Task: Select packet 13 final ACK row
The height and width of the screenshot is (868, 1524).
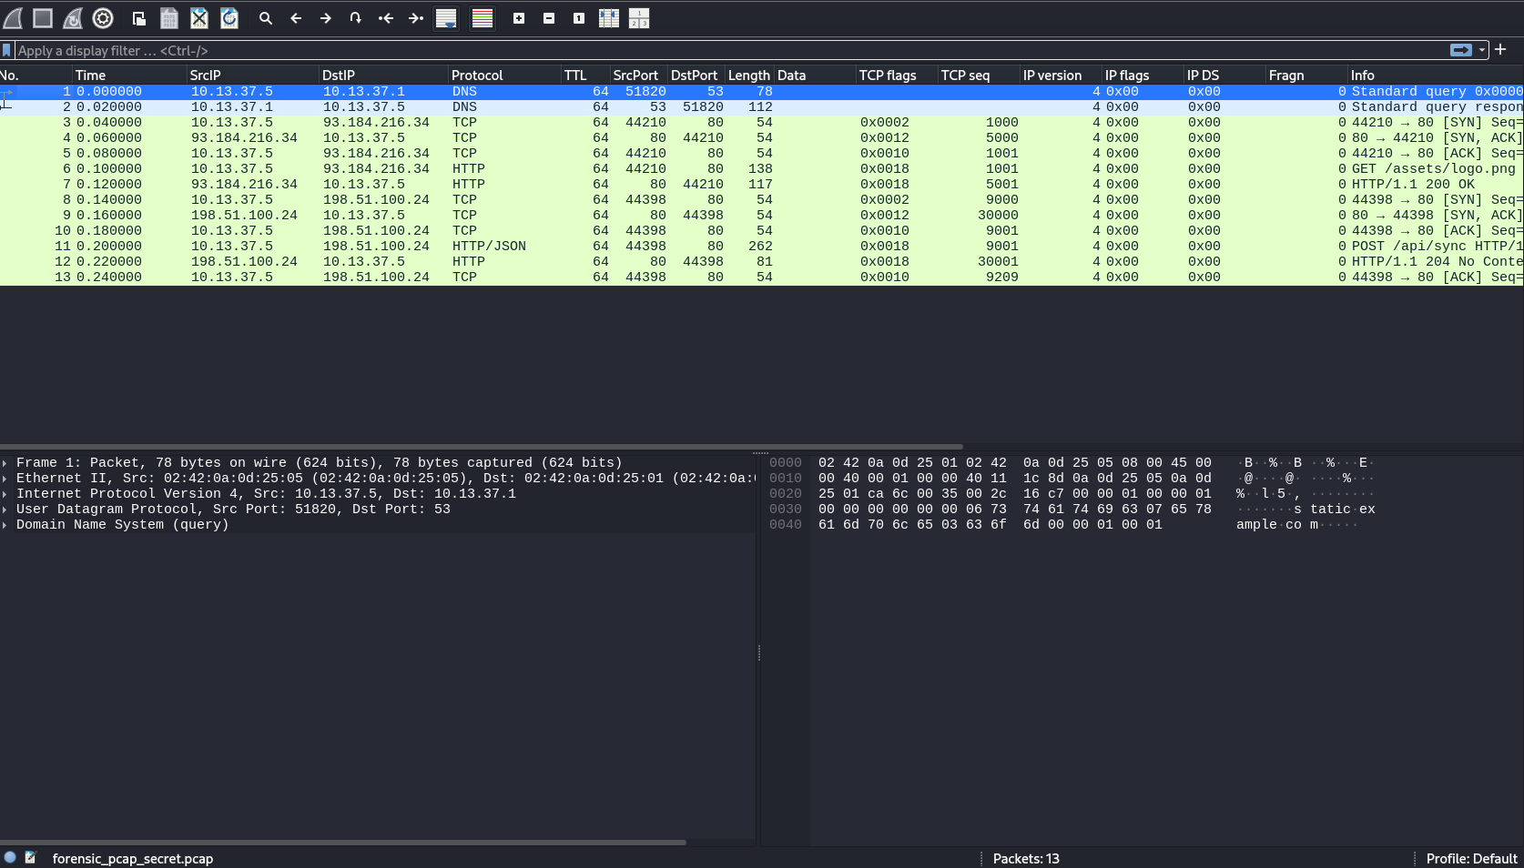Action: click(762, 278)
